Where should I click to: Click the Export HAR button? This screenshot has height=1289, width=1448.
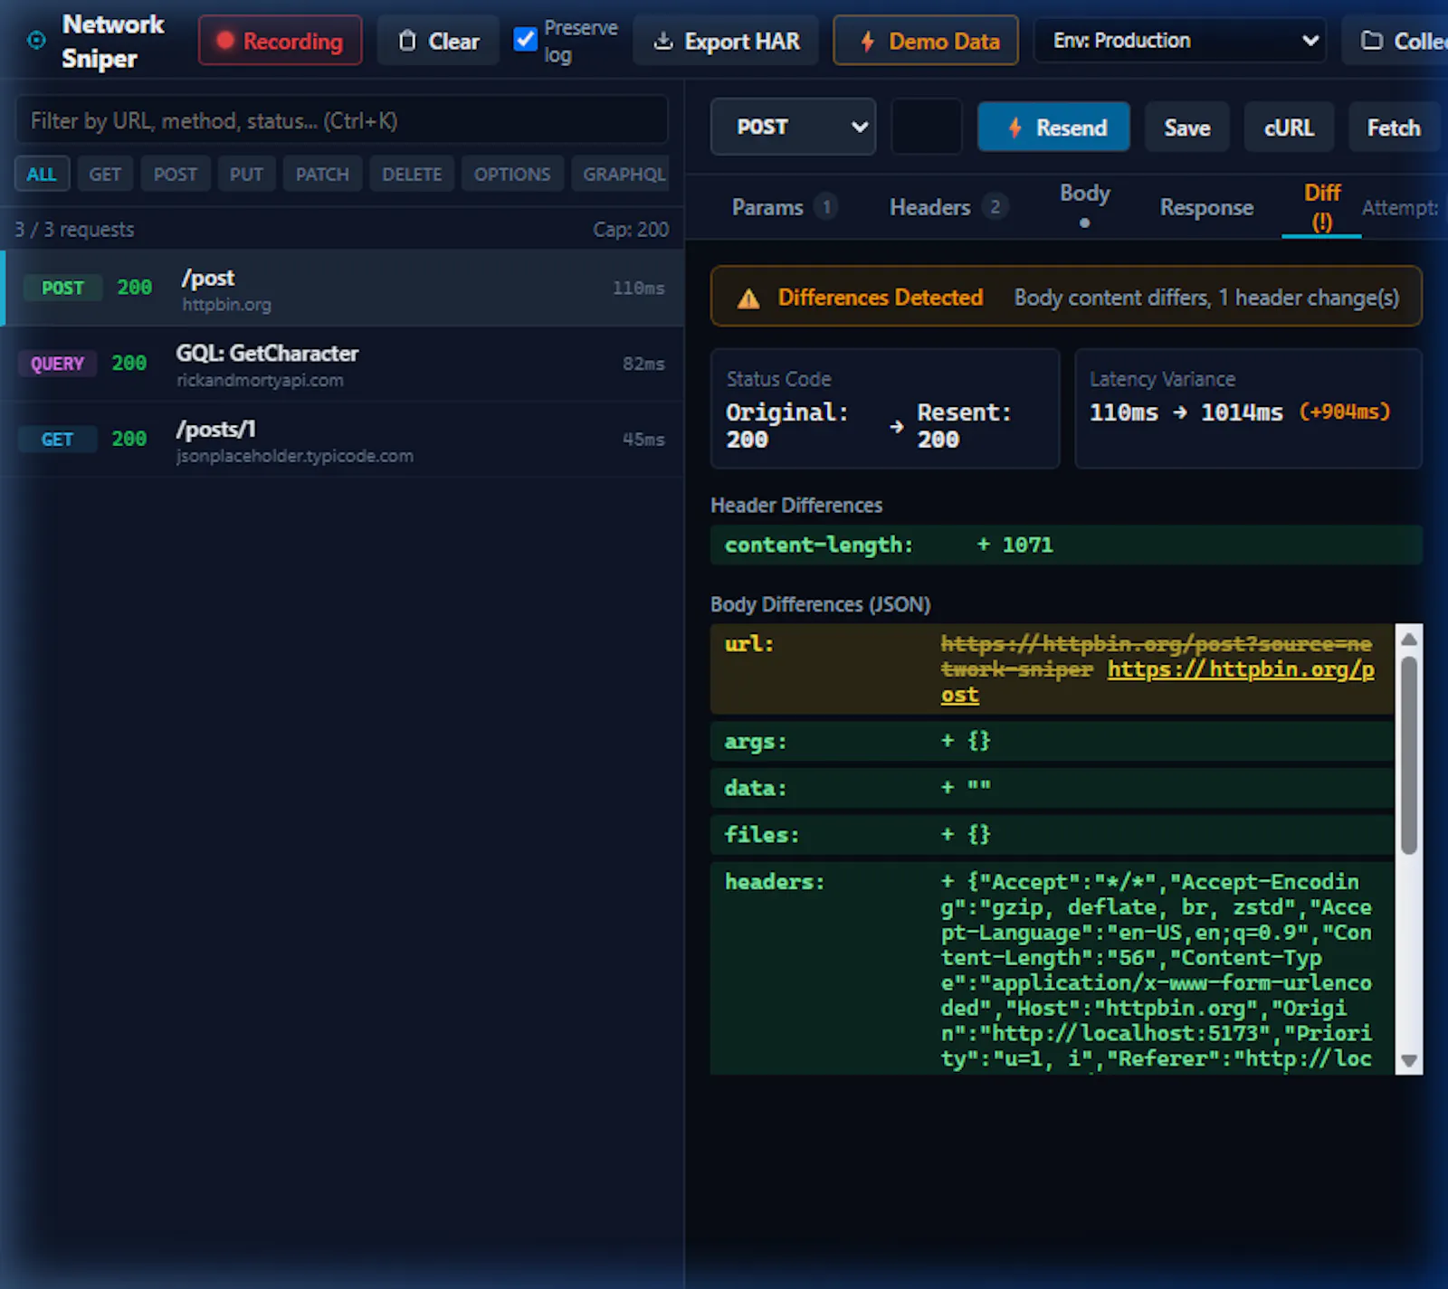click(726, 41)
